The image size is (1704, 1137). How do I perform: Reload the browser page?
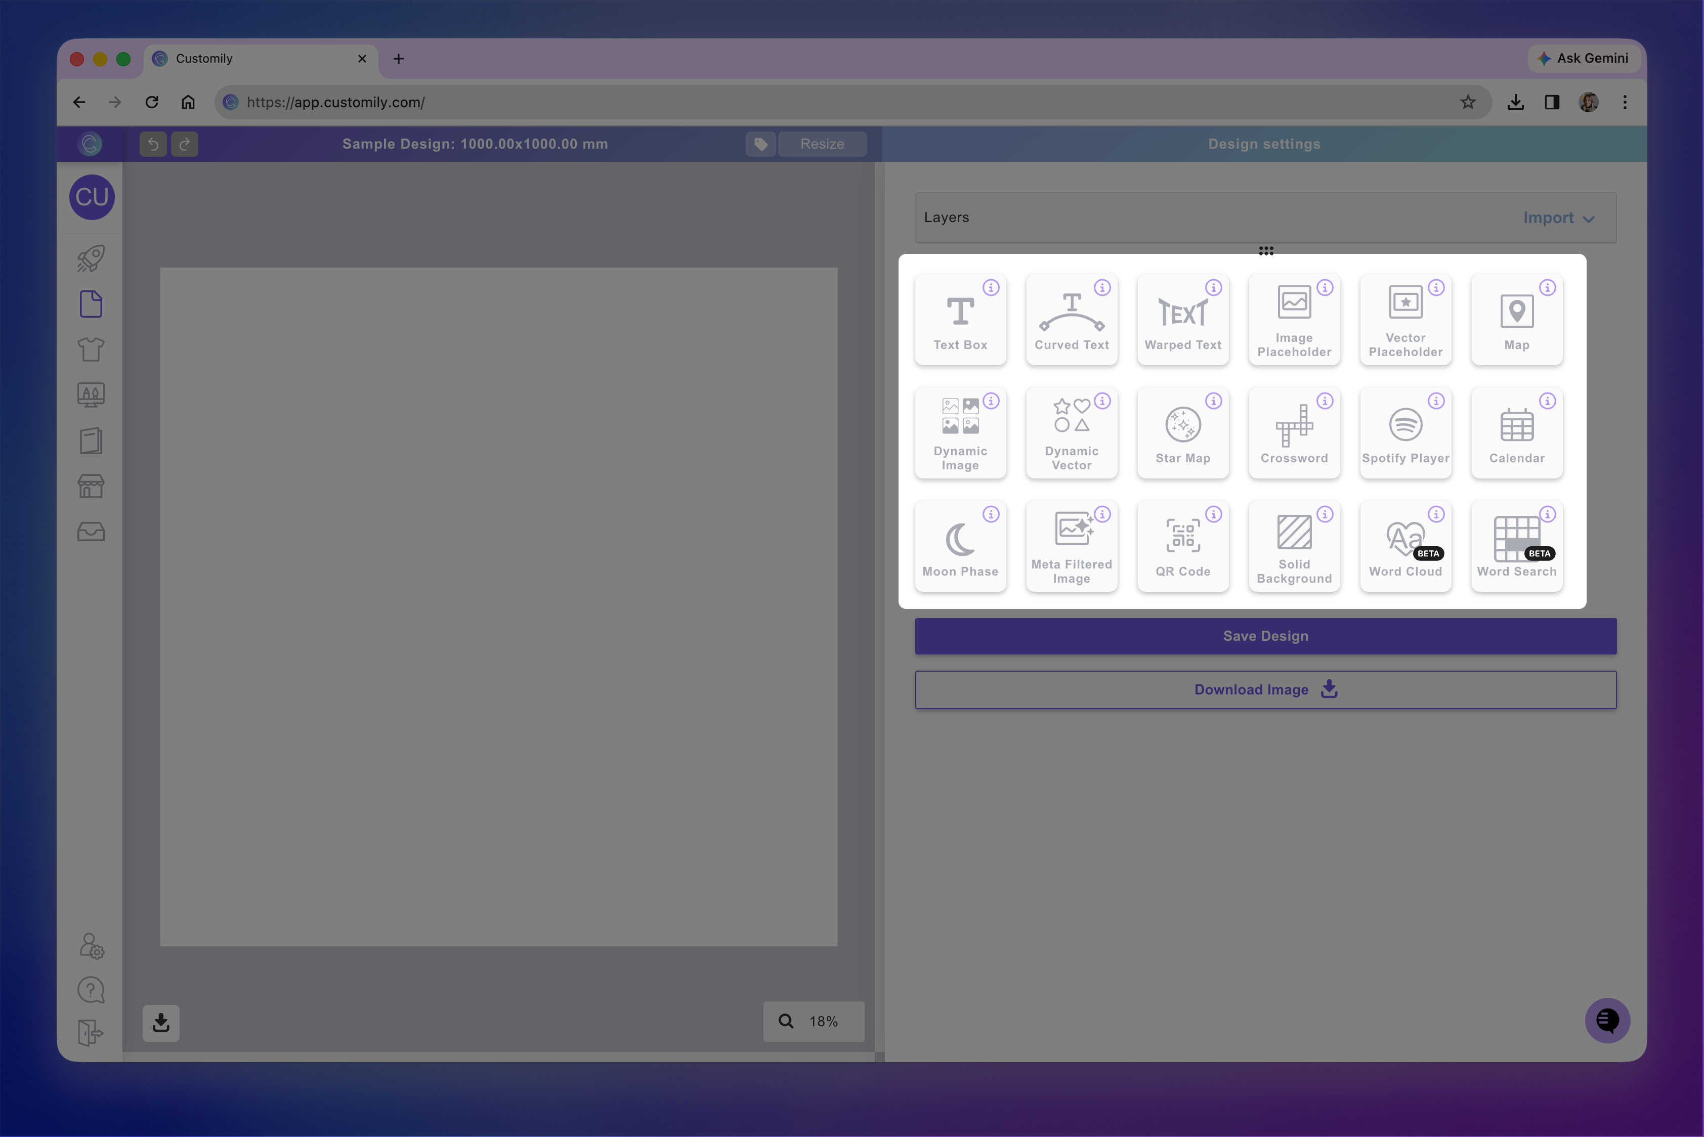coord(152,102)
